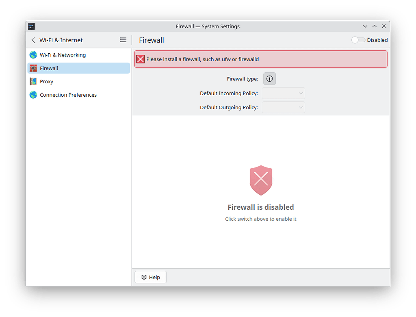This screenshot has width=416, height=317.
Task: Click the Firewall type info icon
Action: (269, 78)
